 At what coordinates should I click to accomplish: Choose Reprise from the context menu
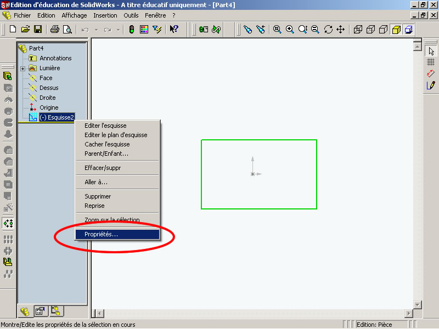(117, 206)
